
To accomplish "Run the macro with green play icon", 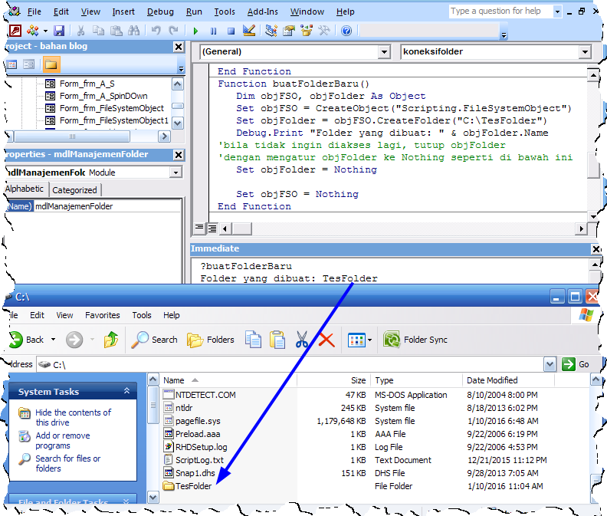I will click(x=195, y=31).
